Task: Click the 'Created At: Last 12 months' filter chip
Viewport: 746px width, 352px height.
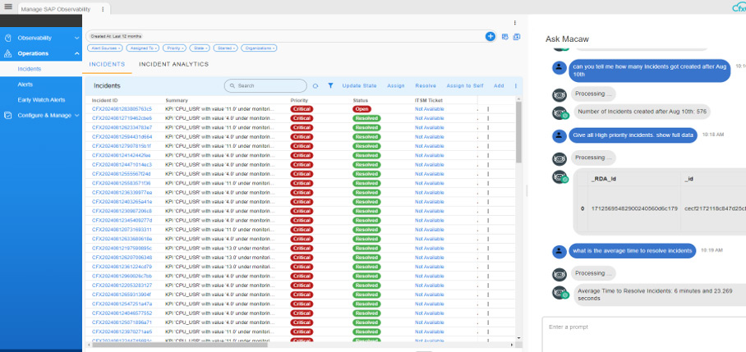Action: click(x=116, y=36)
